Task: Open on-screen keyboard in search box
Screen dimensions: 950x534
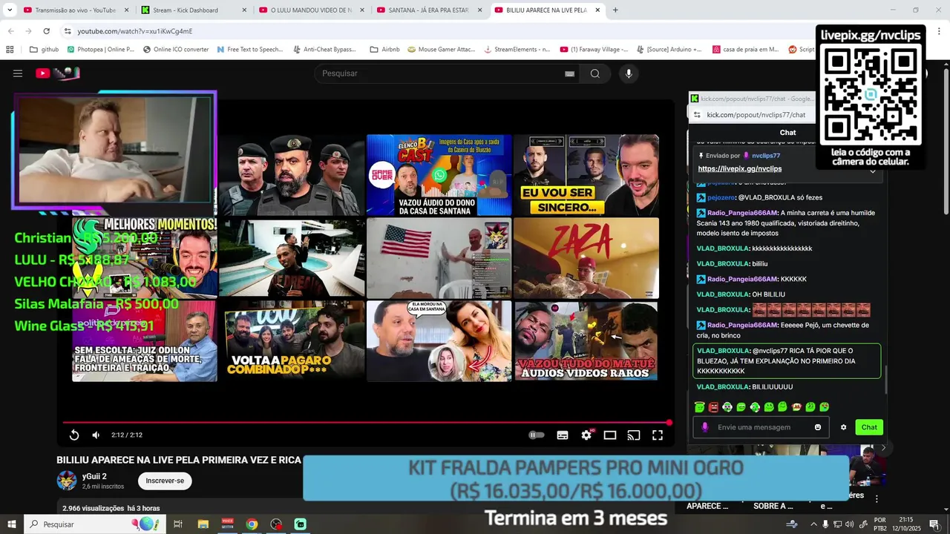Action: (569, 73)
